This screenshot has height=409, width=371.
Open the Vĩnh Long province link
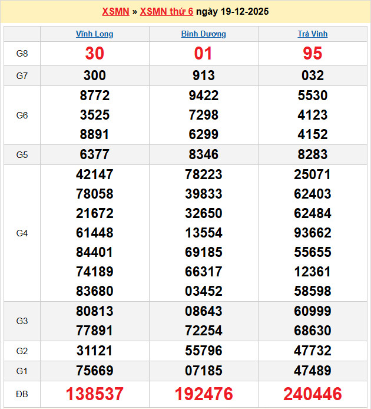pyautogui.click(x=95, y=34)
